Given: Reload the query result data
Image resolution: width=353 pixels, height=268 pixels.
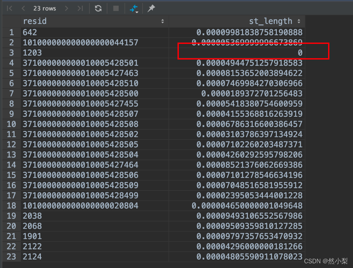Looking at the screenshot, I should coord(98,8).
